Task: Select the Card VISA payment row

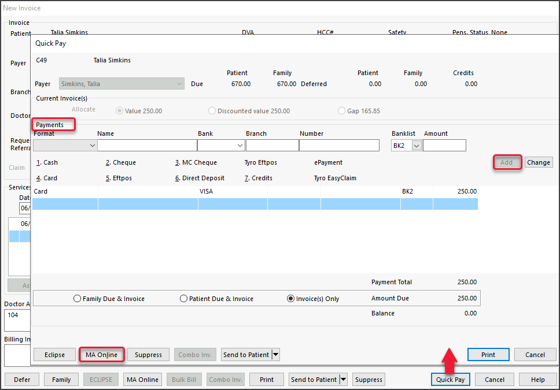Action: (255, 192)
